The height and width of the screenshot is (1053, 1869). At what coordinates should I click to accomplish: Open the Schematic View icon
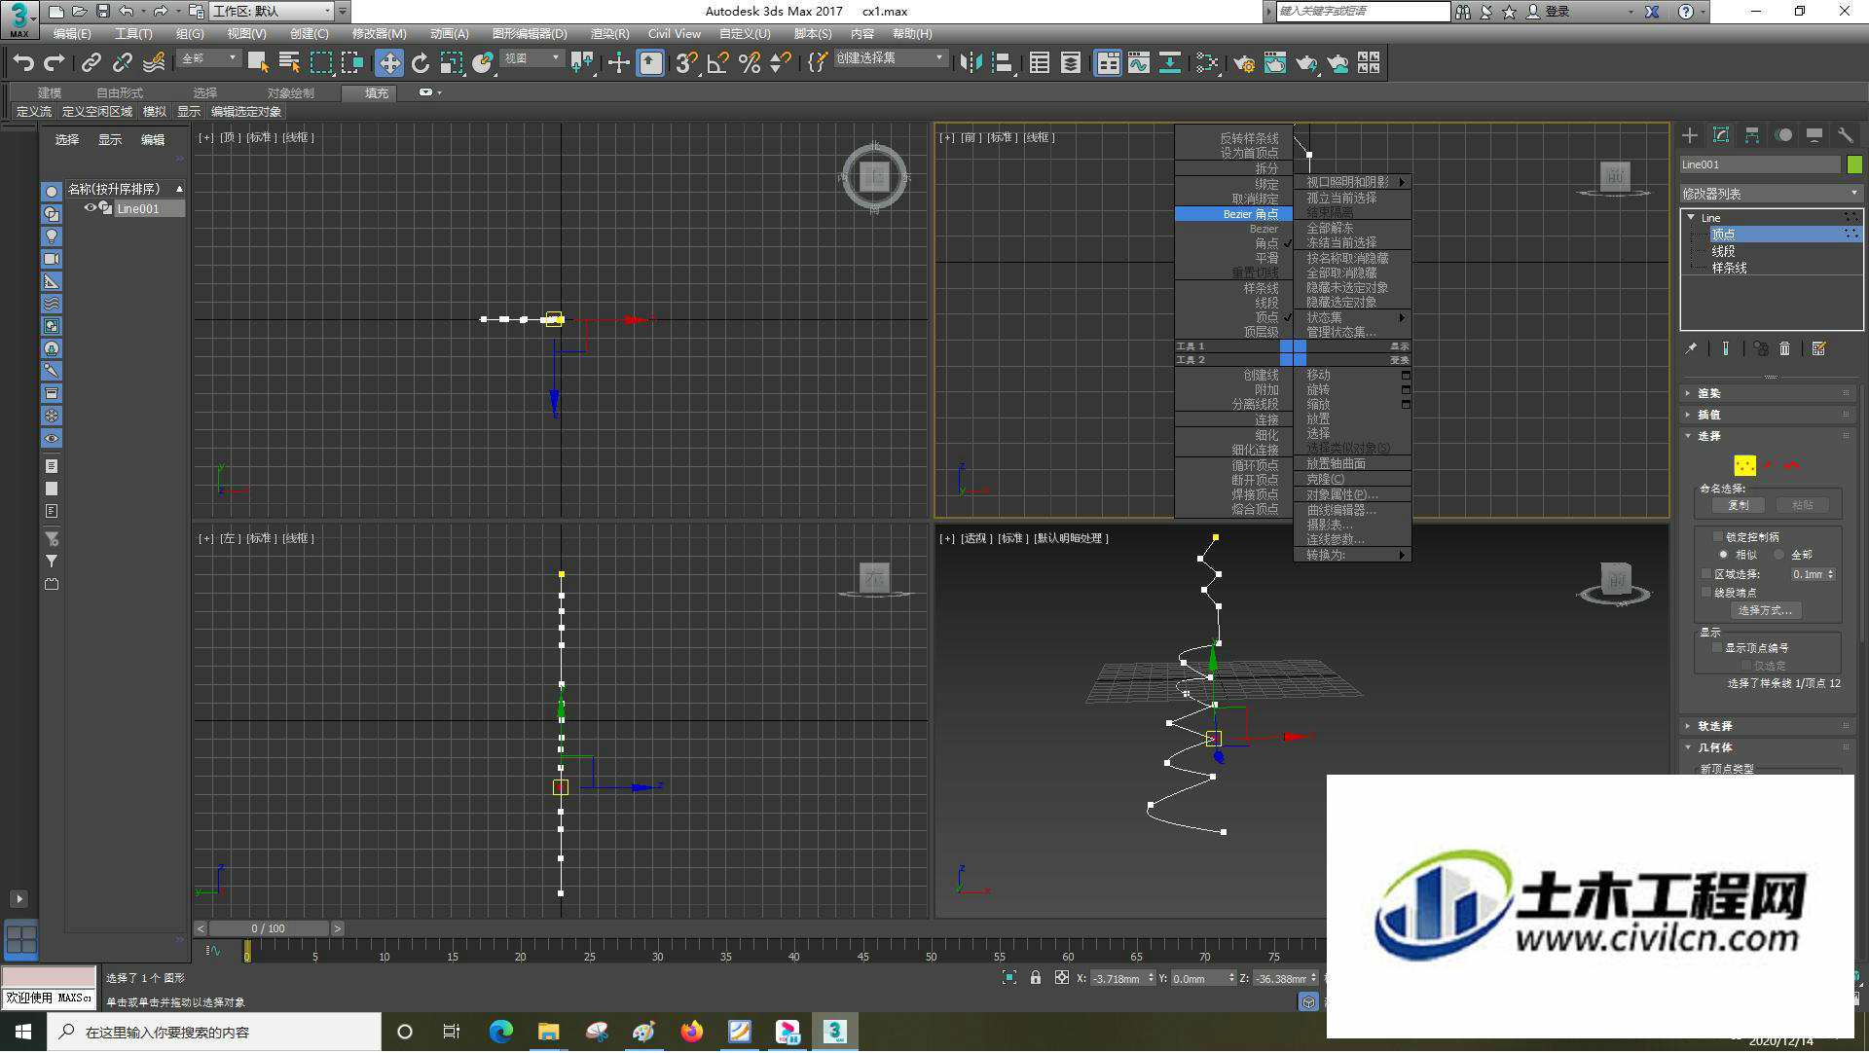[1170, 63]
